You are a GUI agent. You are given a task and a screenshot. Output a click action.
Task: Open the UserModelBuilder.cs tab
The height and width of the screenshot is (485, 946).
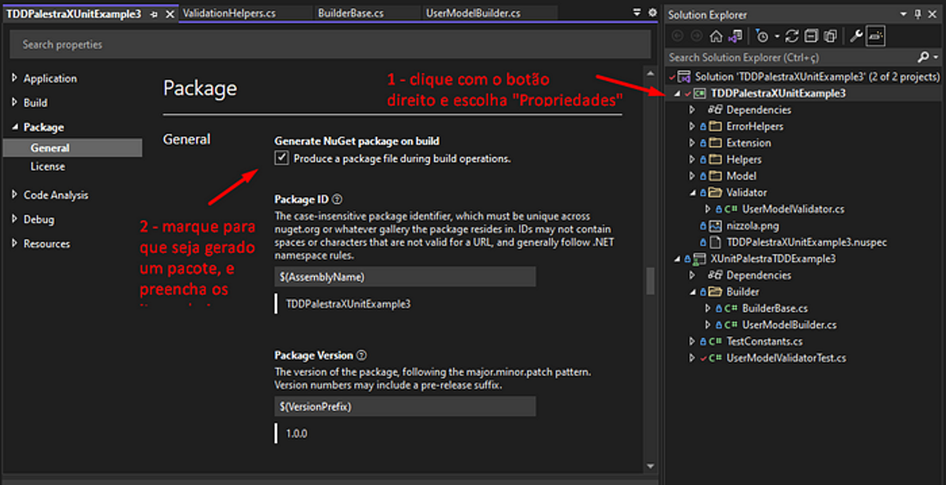(x=473, y=13)
